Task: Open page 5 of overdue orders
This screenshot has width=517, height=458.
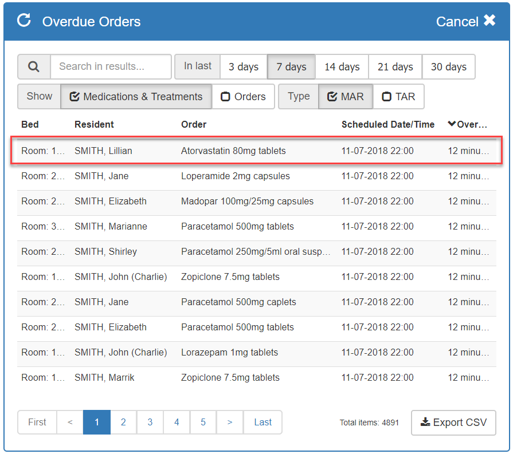Action: point(203,423)
